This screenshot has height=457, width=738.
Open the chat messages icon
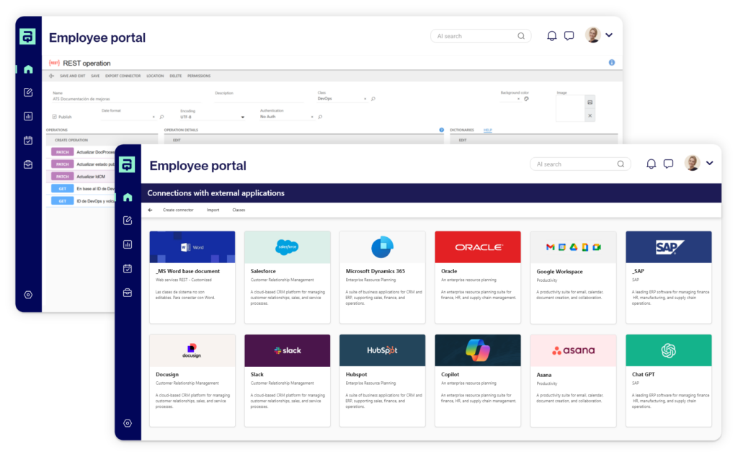coord(667,163)
